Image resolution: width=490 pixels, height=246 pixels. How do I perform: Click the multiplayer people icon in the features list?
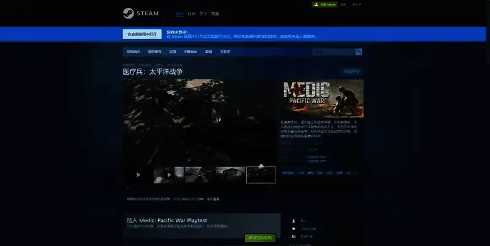[294, 236]
